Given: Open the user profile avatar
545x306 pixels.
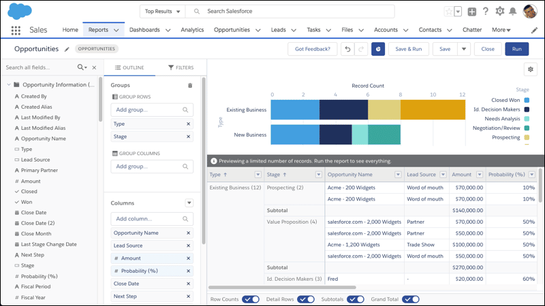Looking at the screenshot, I should (x=530, y=12).
